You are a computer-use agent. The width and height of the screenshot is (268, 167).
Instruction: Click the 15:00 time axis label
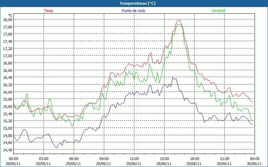pos(164,159)
